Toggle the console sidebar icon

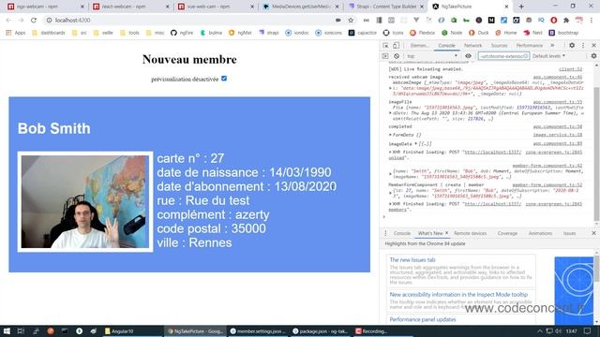click(x=385, y=56)
